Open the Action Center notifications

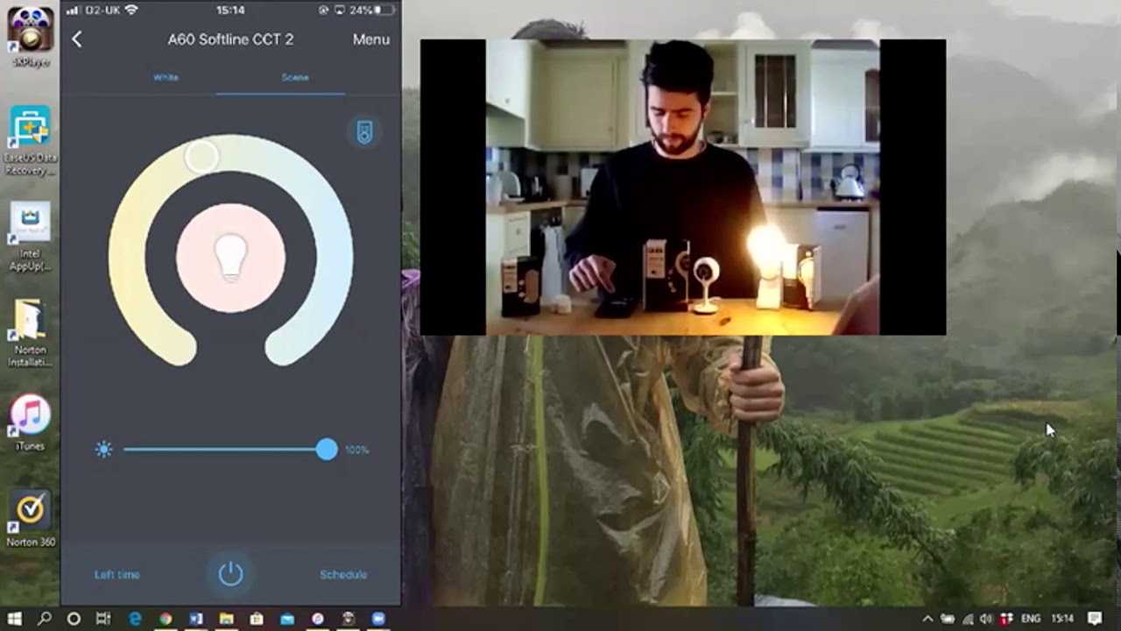(x=1095, y=619)
